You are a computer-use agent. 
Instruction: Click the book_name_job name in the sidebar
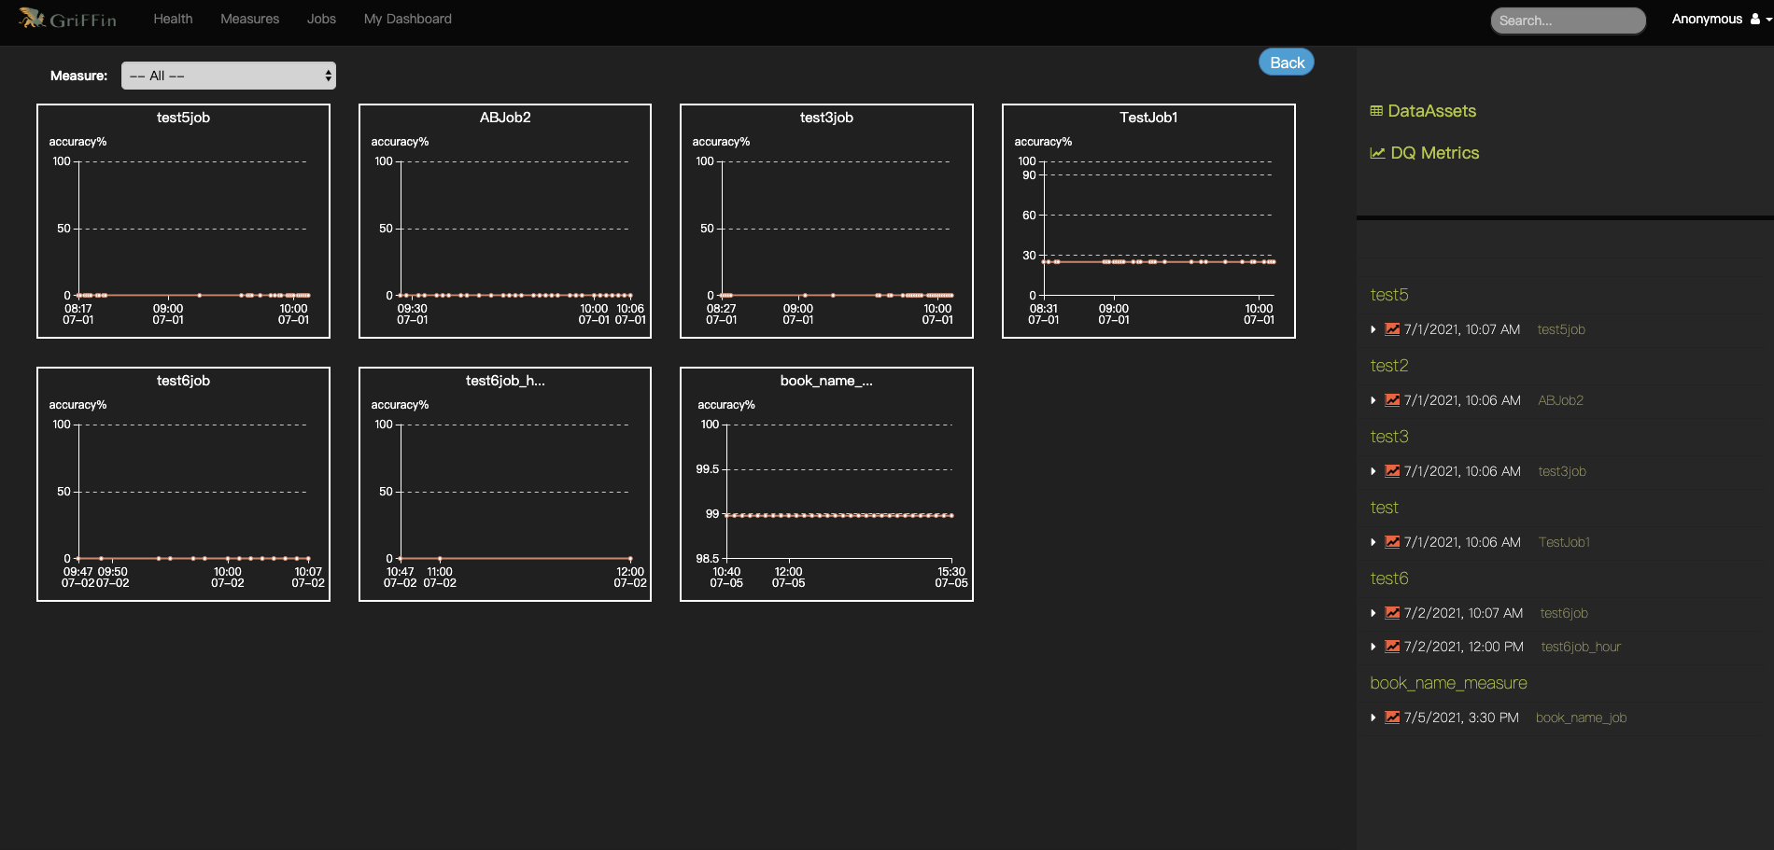(1581, 718)
